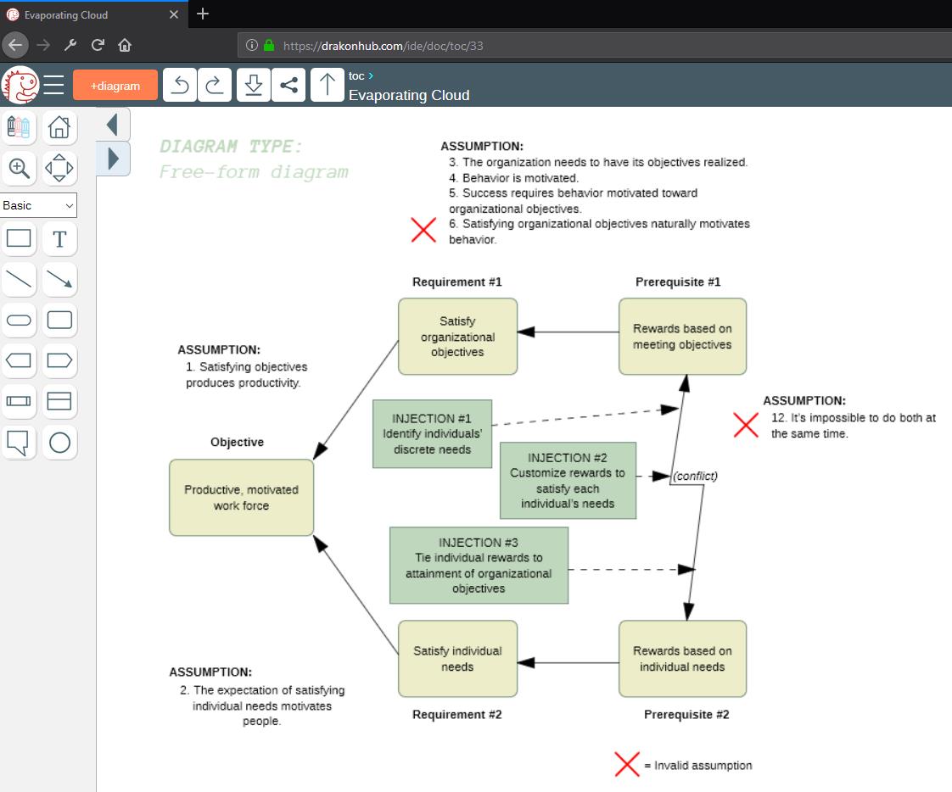The image size is (952, 792).
Task: Click the toc breadcrumb link
Action: 356,76
